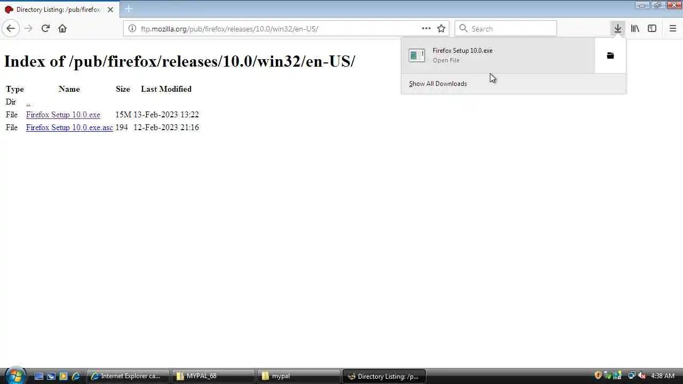Click the Search box in the toolbar
The height and width of the screenshot is (384, 683).
point(506,28)
